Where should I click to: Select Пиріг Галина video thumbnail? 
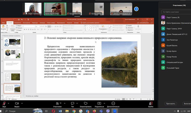(33, 9)
